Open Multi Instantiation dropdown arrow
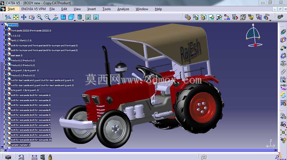The height and width of the screenshot is (160, 287). [x=270, y=21]
